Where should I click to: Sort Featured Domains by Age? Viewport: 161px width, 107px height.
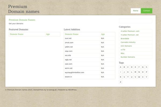click(x=48, y=34)
